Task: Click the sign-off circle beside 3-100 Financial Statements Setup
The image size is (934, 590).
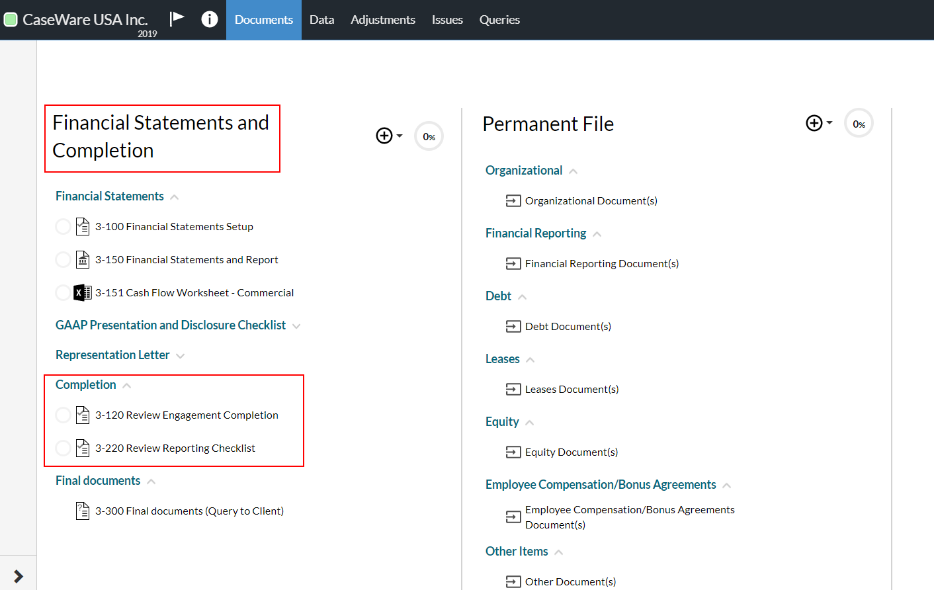Action: tap(63, 226)
